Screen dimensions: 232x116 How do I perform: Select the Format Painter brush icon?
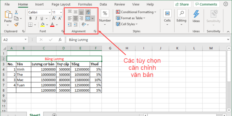pos(16,25)
